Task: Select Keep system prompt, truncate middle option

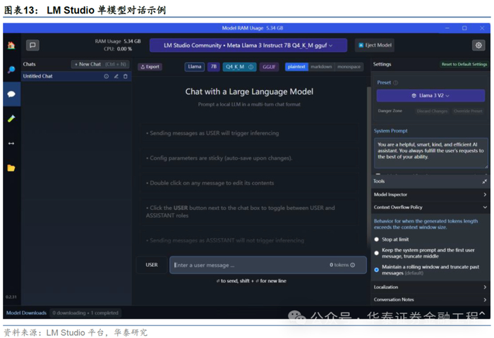Action: point(376,253)
